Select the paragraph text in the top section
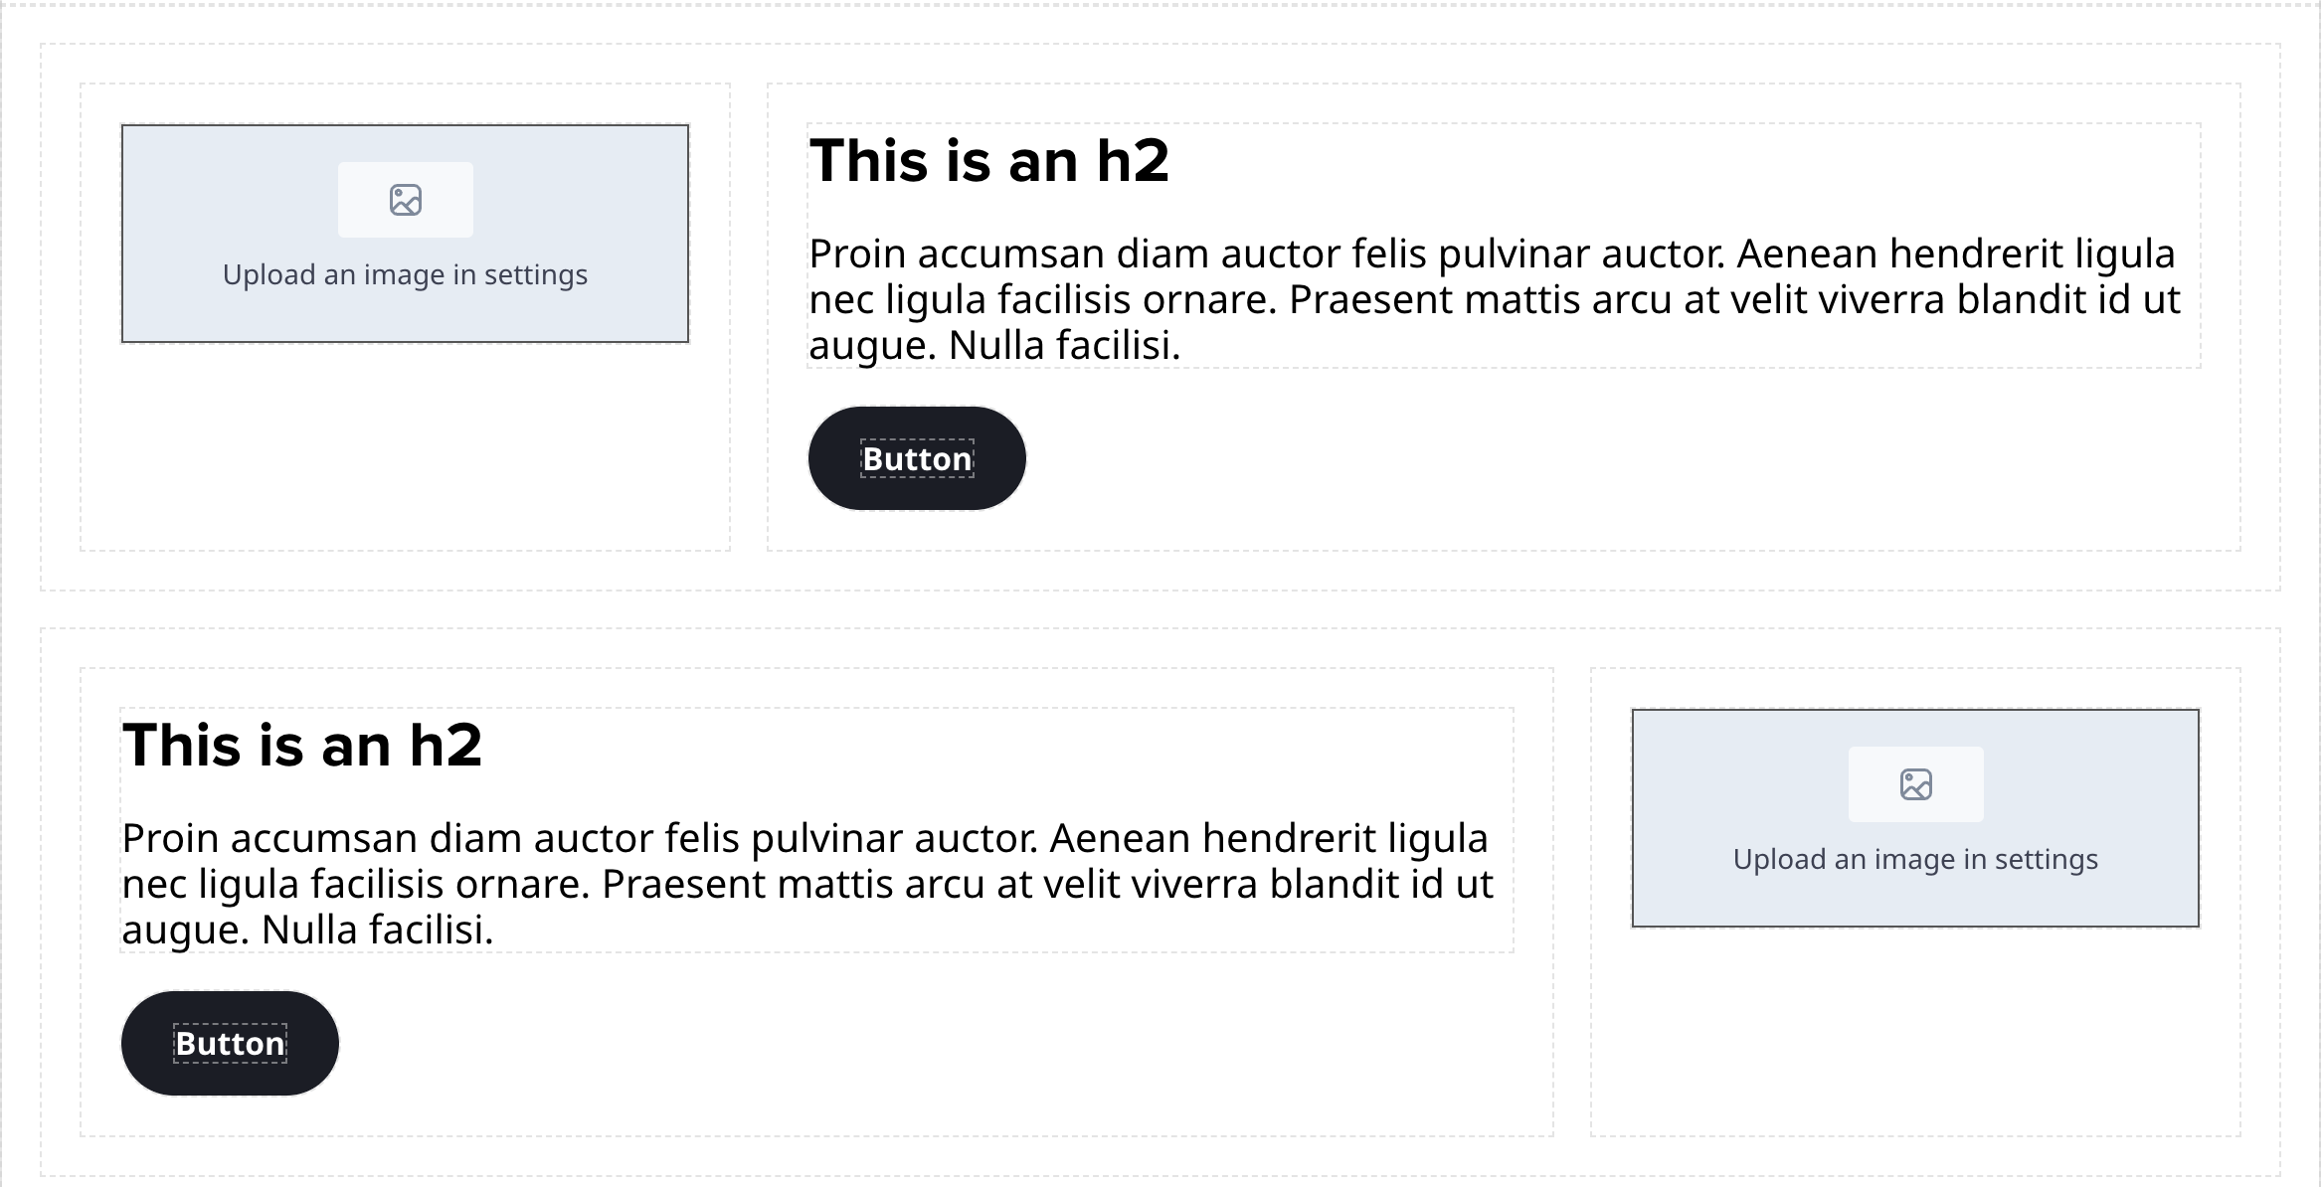The height and width of the screenshot is (1187, 2321). 1492,295
